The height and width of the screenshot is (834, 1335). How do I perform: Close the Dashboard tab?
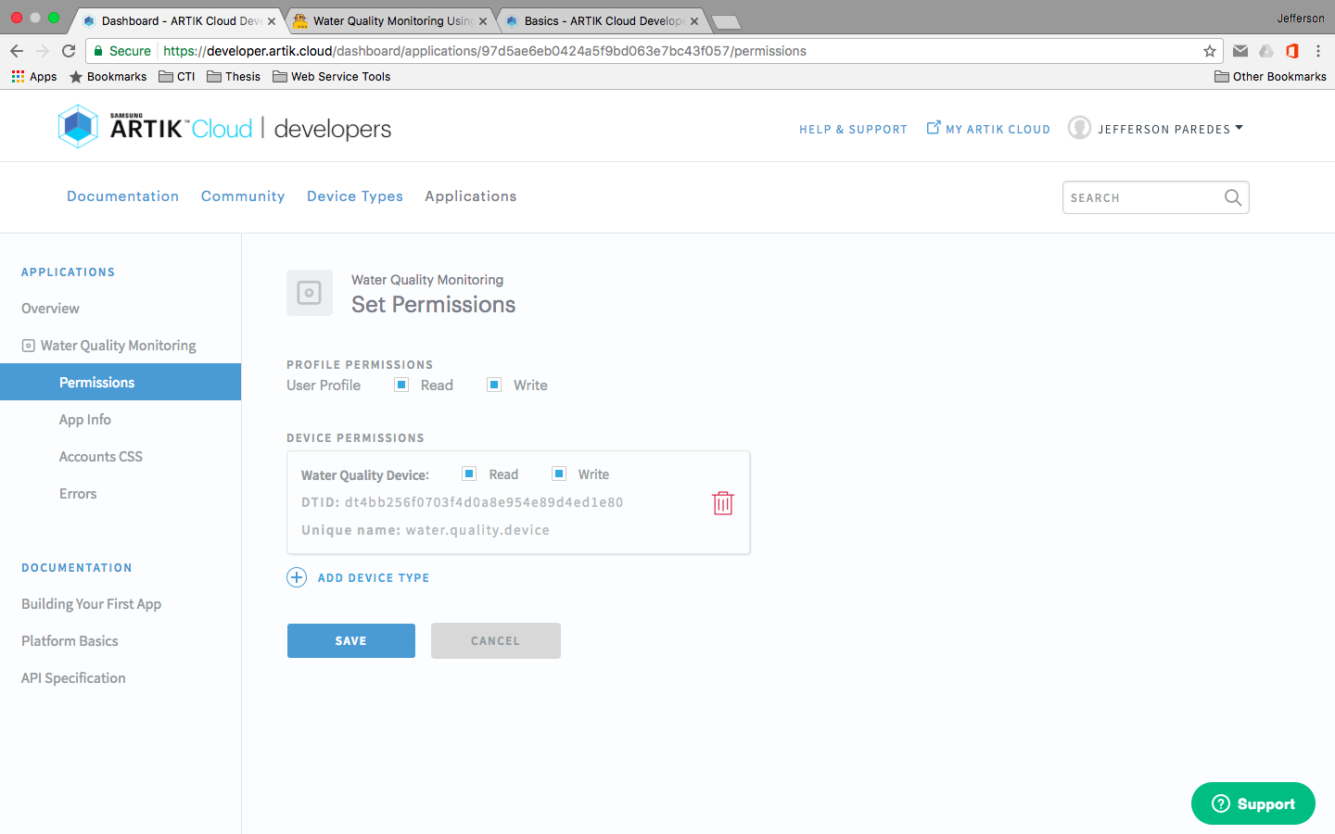272,20
